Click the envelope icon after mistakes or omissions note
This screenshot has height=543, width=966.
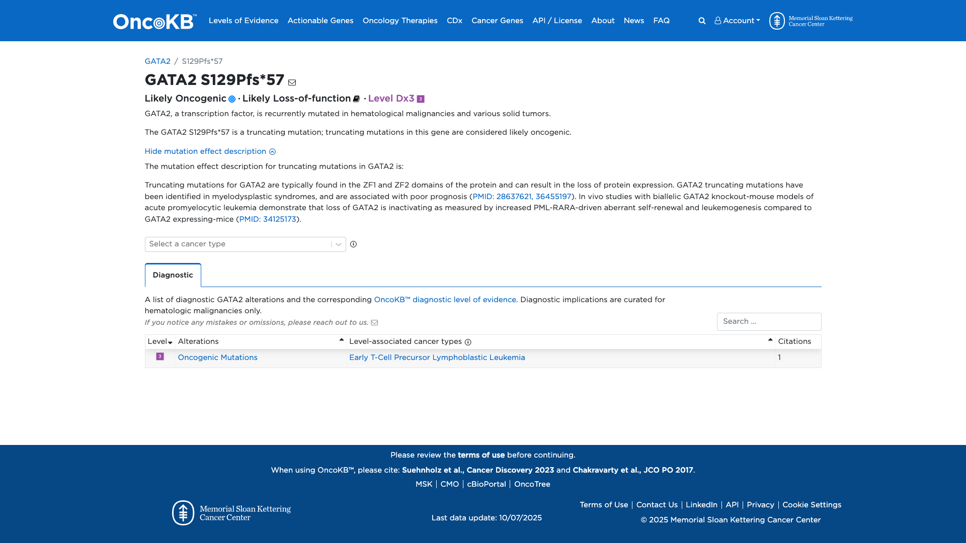[x=374, y=323]
